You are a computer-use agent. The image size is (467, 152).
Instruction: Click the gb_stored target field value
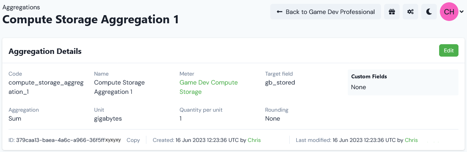(280, 83)
